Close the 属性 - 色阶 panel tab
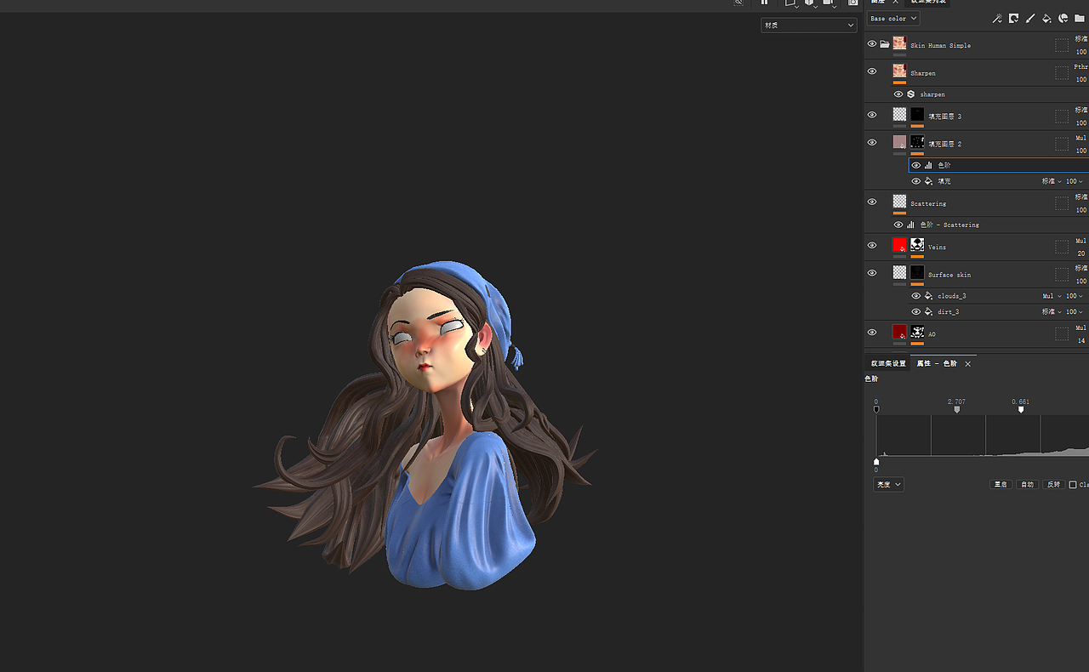This screenshot has height=672, width=1089. click(x=967, y=363)
